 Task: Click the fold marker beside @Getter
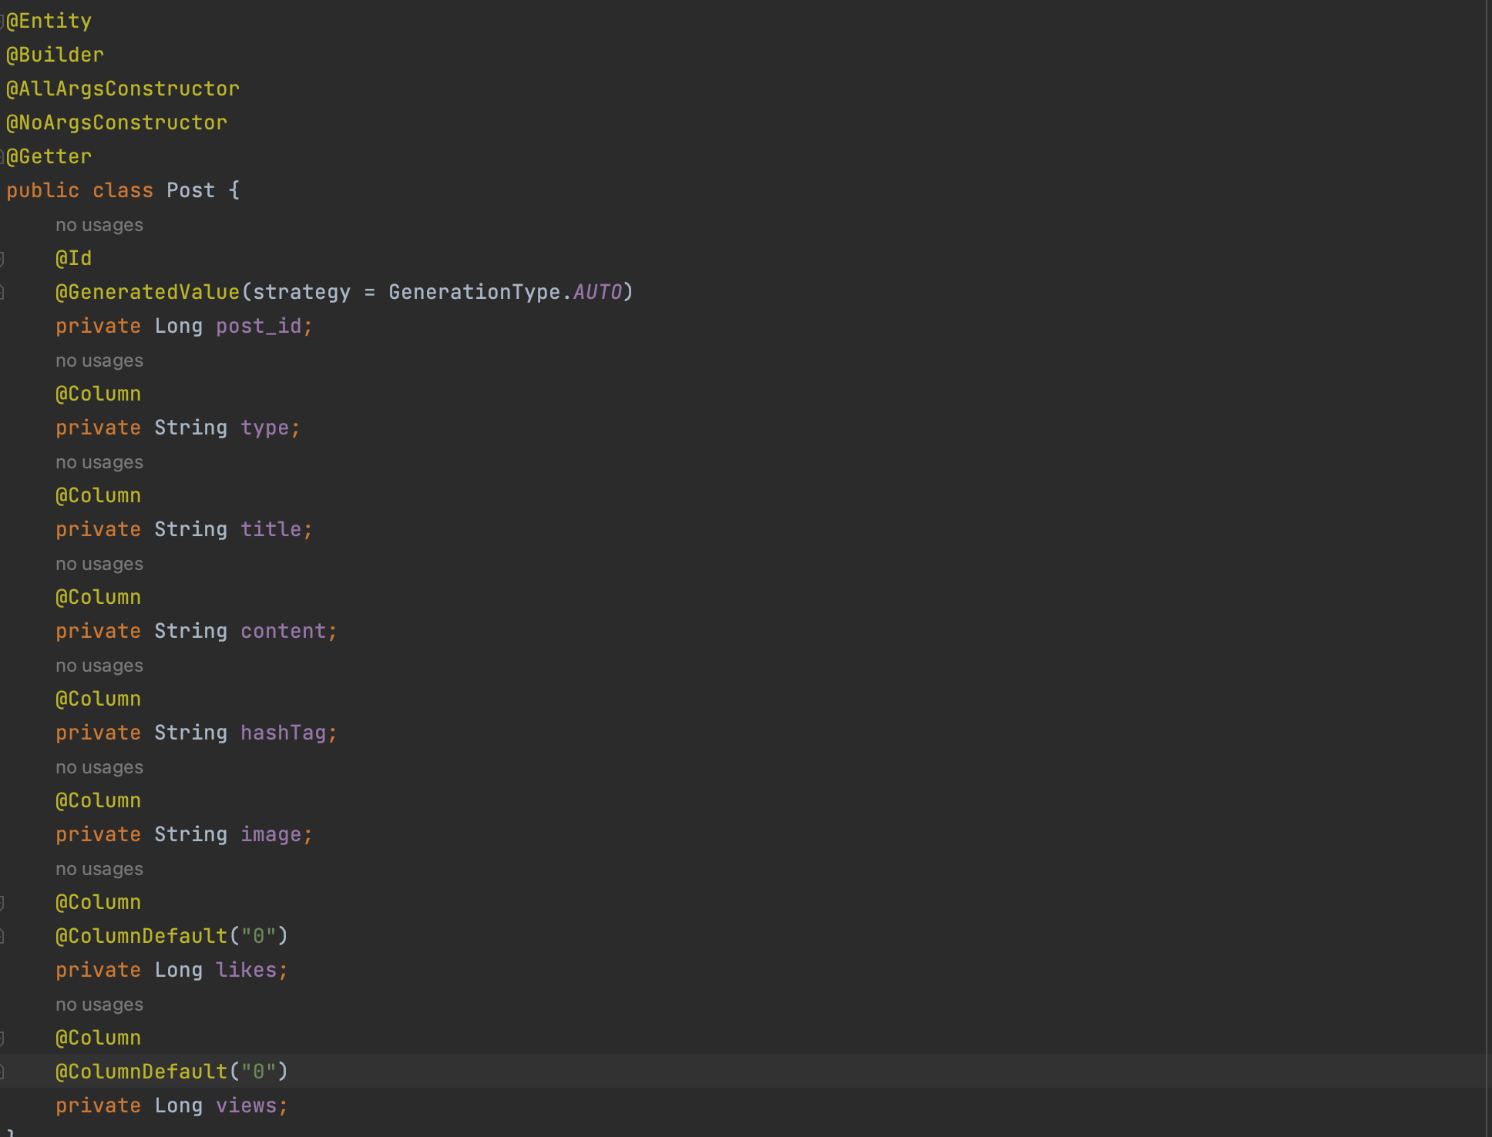tap(2, 156)
